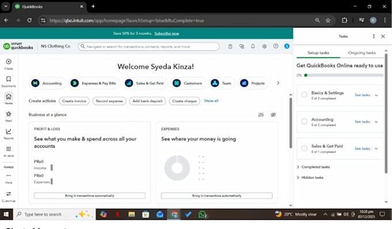Click the browser address bar
The width and height of the screenshot is (392, 229).
(x=175, y=21)
